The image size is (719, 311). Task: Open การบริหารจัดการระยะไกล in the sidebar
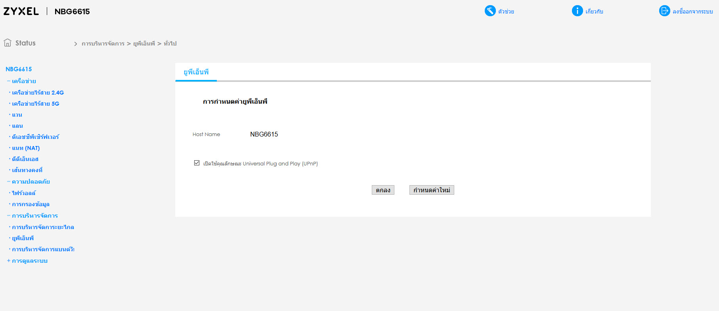[x=43, y=227]
